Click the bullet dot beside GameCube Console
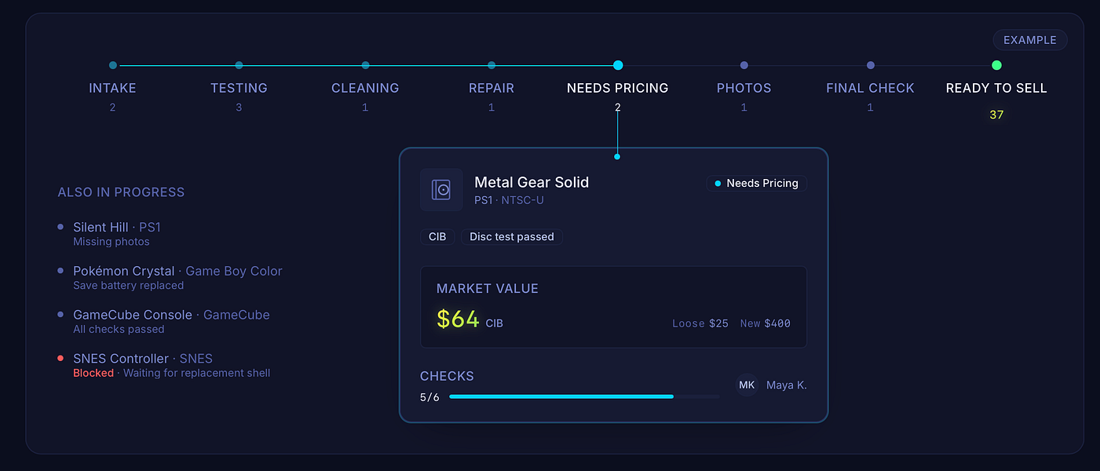Screen dimensions: 1100x471 [60, 315]
